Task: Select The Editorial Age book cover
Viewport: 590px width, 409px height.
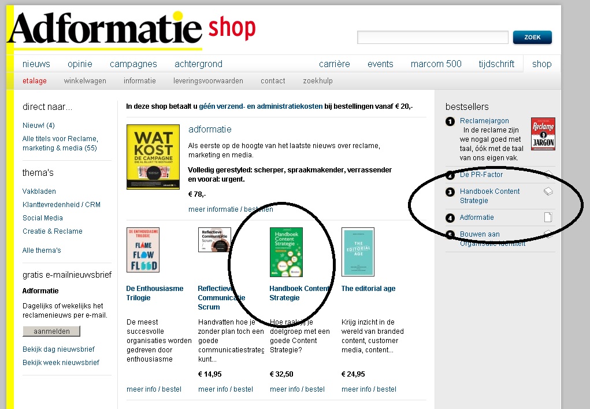Action: pyautogui.click(x=358, y=252)
